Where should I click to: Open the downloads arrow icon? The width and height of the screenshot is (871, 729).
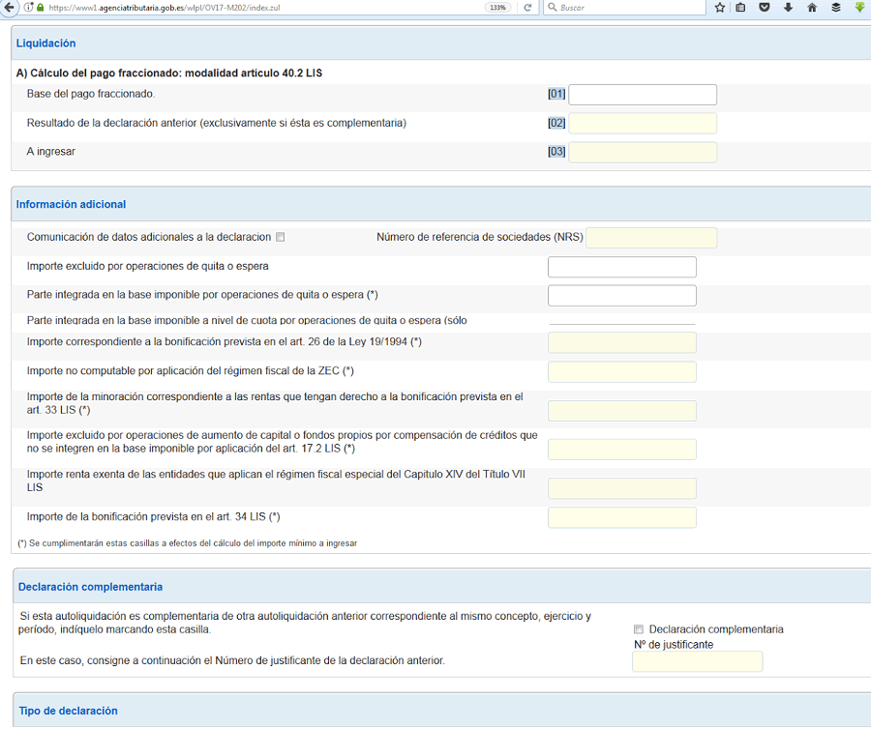tap(788, 7)
